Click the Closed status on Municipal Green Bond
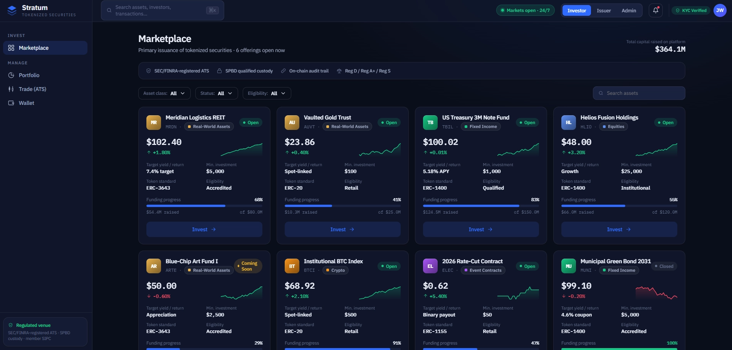The height and width of the screenshot is (350, 732). (x=664, y=266)
